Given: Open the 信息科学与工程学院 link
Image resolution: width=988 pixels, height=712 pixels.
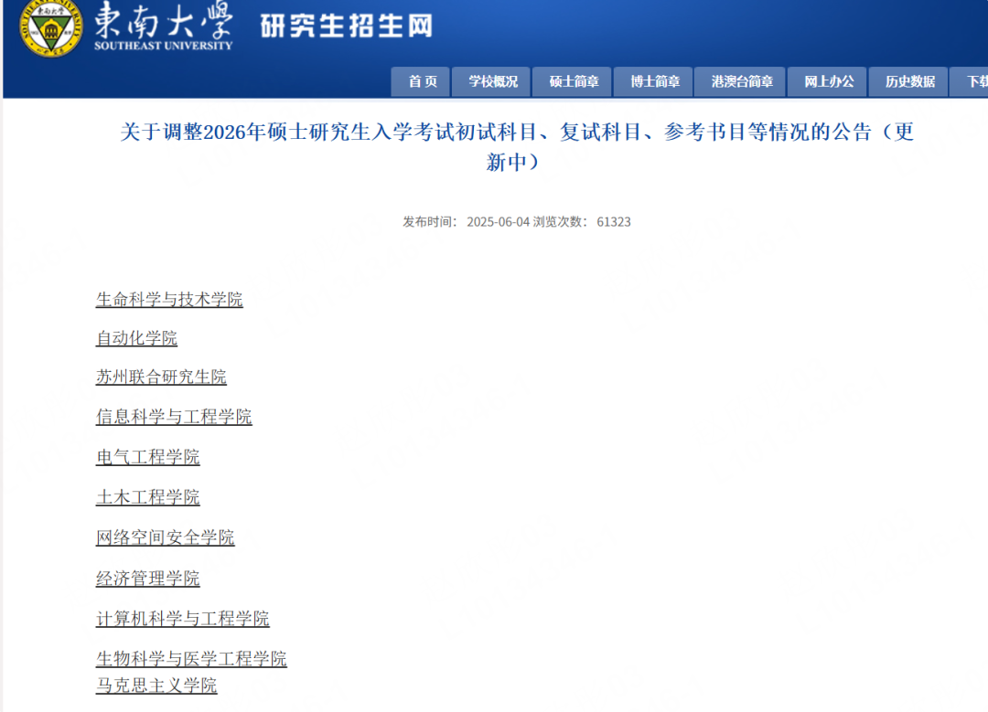Looking at the screenshot, I should click(x=174, y=417).
